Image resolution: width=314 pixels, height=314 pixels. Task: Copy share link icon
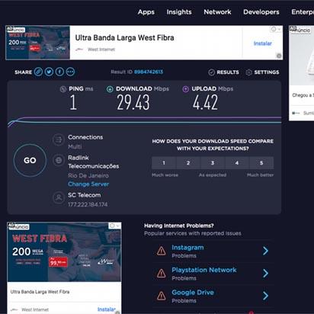[38, 72]
